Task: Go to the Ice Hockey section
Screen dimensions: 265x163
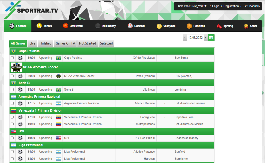Action: 106,26
